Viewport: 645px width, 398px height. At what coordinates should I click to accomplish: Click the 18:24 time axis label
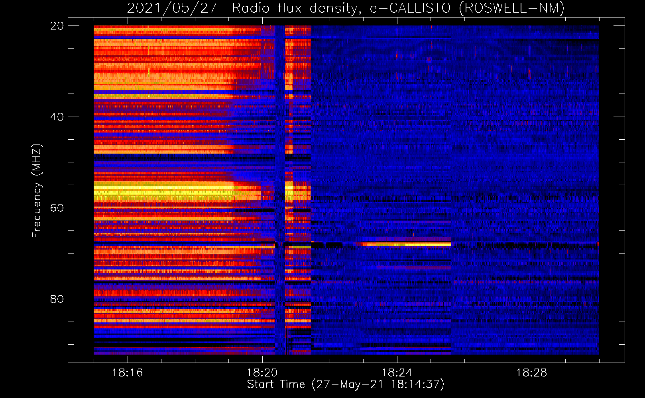(x=397, y=373)
